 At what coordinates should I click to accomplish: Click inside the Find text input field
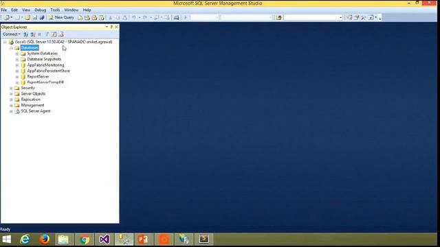point(311,18)
